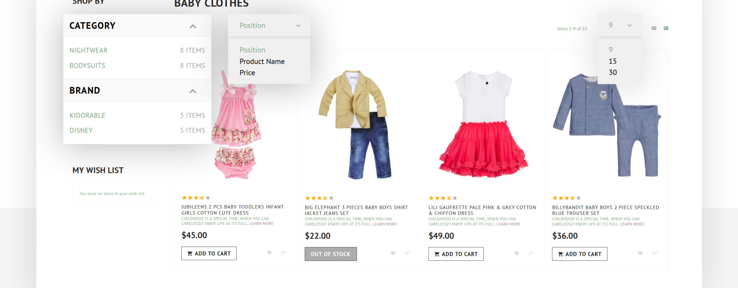The height and width of the screenshot is (288, 738).
Task: Click the cart icon in Add to Cart
Action: pyautogui.click(x=190, y=253)
